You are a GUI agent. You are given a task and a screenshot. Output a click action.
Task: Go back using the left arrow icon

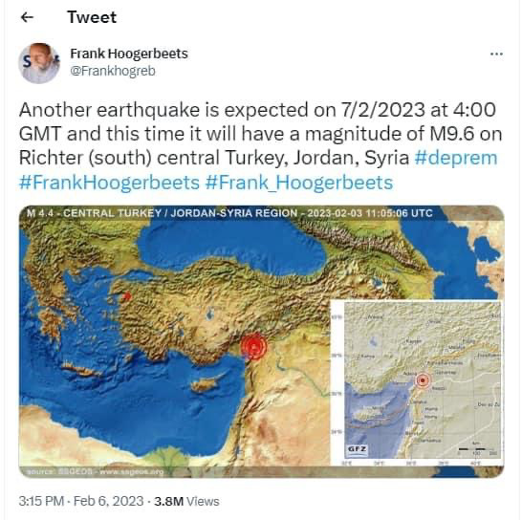pos(27,17)
